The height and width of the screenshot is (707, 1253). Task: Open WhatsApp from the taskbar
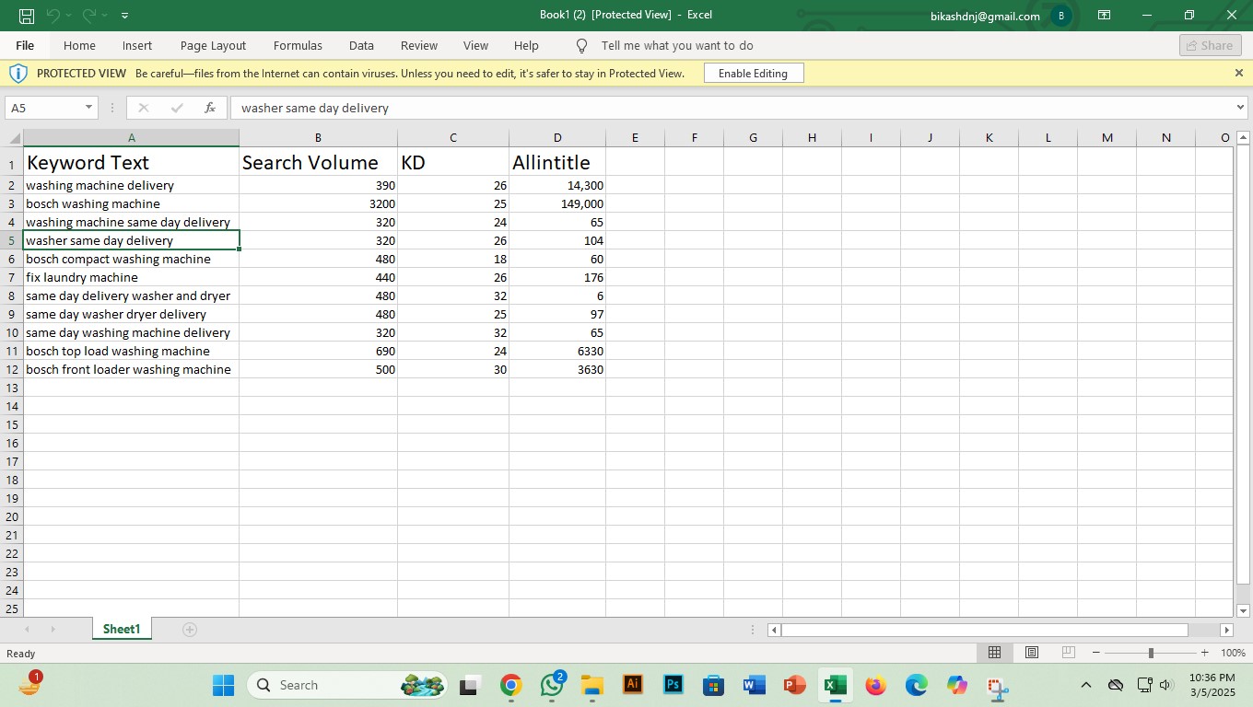click(x=552, y=685)
